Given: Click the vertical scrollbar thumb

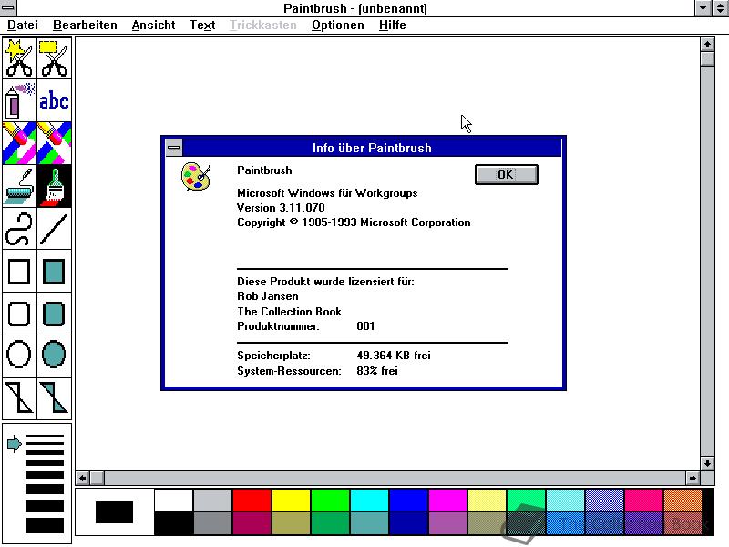Looking at the screenshot, I should (707, 59).
